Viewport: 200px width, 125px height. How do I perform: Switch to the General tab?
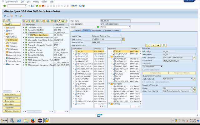click(x=77, y=30)
